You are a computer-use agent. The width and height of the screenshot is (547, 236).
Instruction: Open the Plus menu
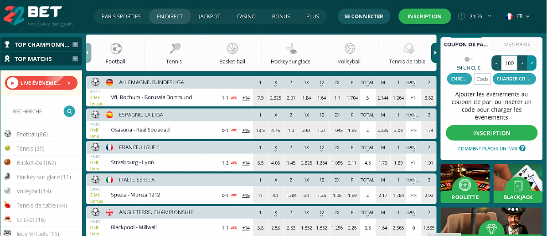point(313,16)
